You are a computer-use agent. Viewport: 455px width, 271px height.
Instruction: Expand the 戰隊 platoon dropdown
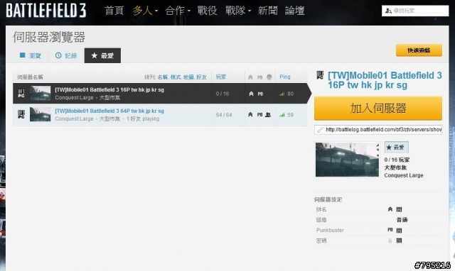tap(238, 11)
